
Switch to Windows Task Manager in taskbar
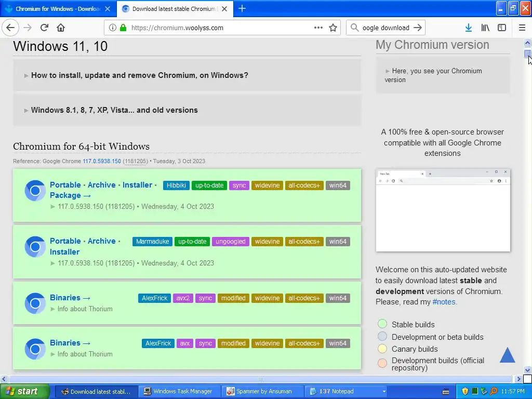(x=179, y=392)
